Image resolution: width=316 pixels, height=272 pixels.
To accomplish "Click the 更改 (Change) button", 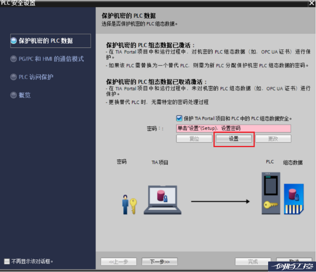I will click(x=273, y=139).
